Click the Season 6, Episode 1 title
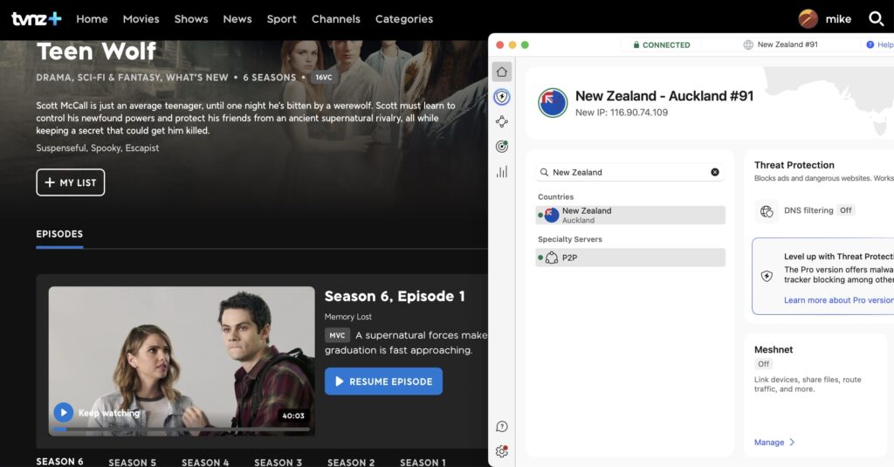 (x=395, y=296)
